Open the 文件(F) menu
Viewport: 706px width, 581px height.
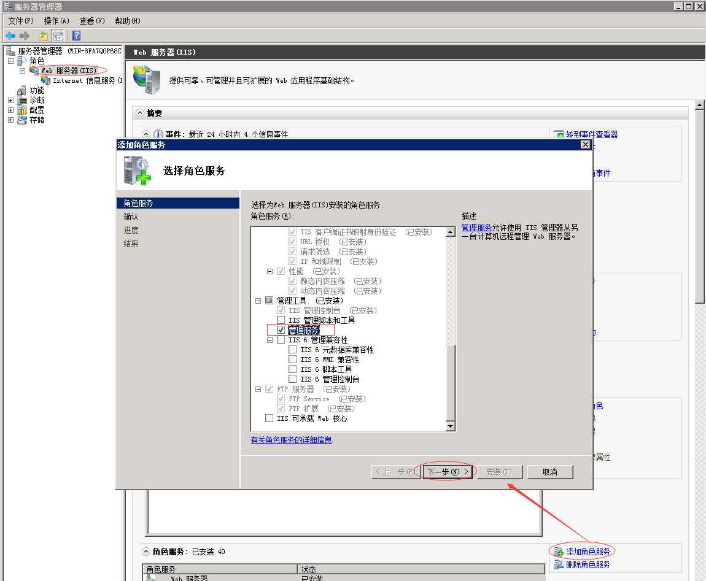(x=21, y=21)
